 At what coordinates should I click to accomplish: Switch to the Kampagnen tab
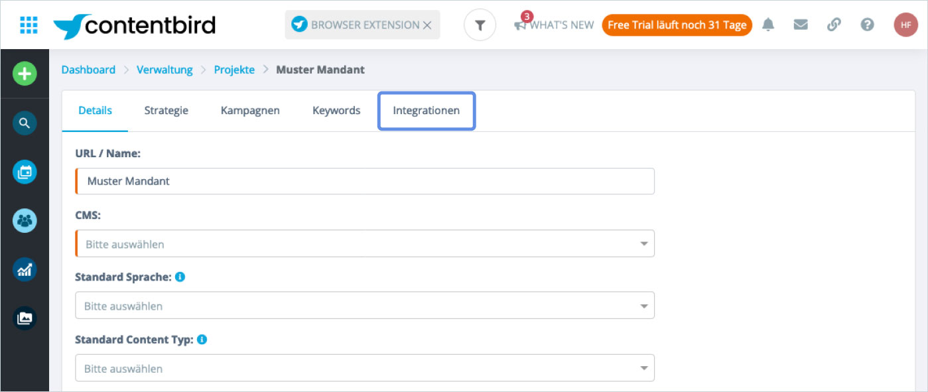(x=250, y=111)
